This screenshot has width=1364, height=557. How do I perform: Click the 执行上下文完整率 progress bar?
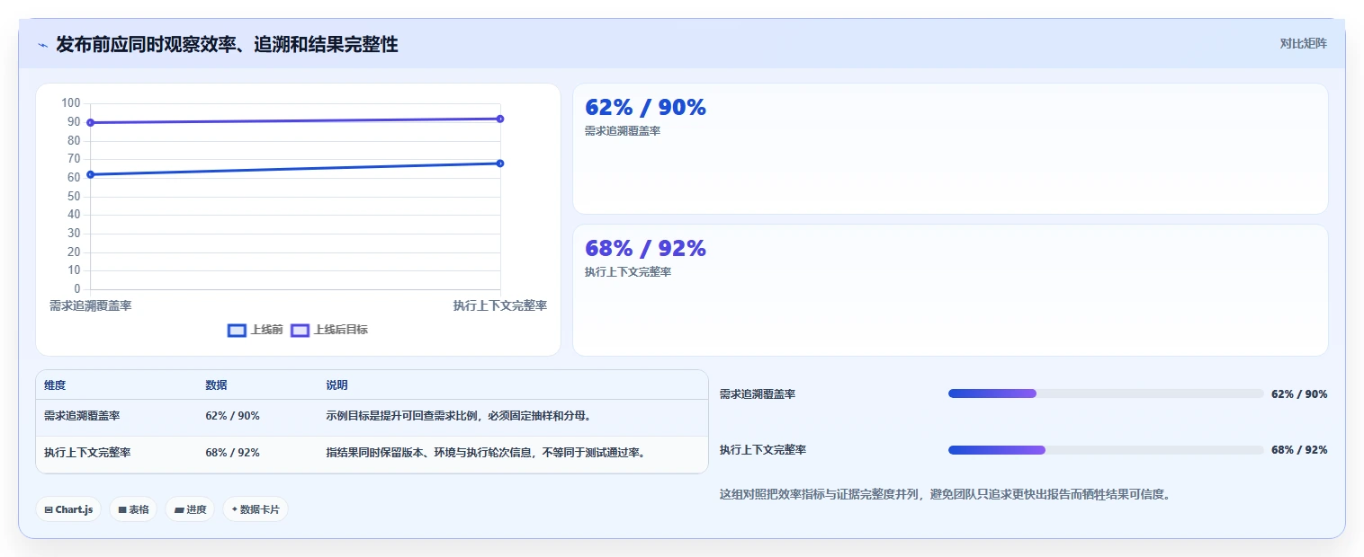point(1106,450)
